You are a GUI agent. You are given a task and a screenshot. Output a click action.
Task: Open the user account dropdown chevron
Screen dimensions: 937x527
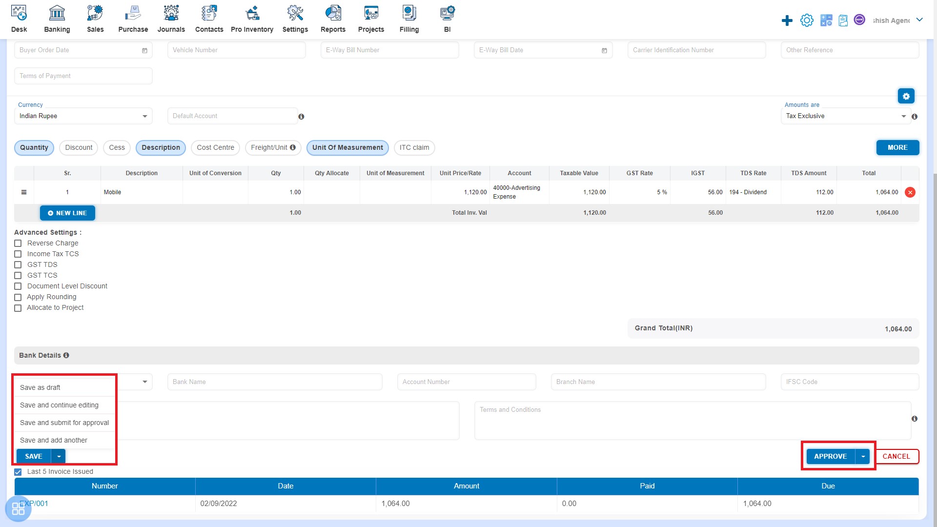[919, 20]
